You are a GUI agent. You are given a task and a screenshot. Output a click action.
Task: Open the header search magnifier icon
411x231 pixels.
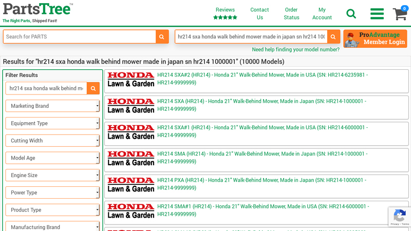coord(351,14)
